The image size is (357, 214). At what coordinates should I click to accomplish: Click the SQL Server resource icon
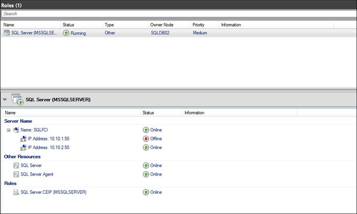tap(16, 166)
